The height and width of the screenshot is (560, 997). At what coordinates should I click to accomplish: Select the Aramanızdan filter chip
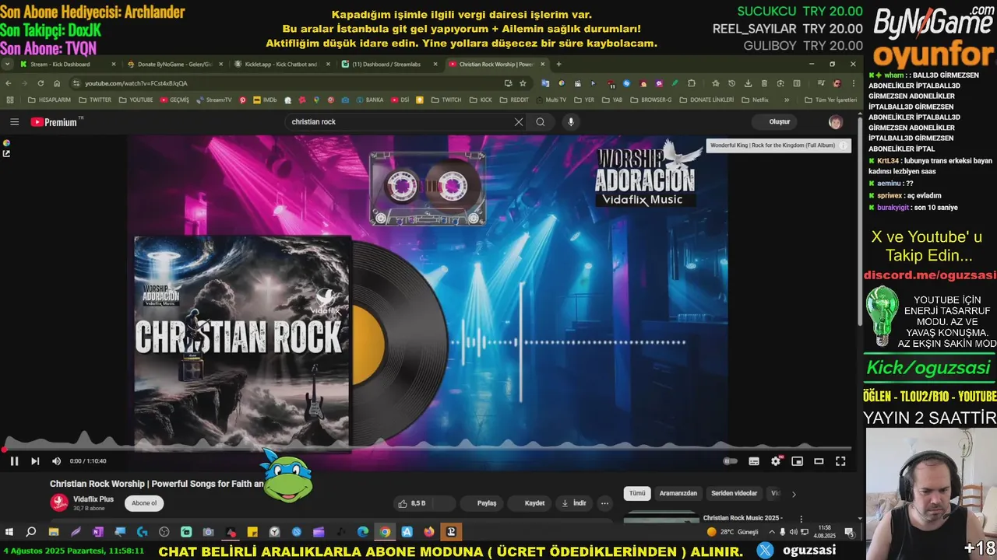(x=678, y=493)
